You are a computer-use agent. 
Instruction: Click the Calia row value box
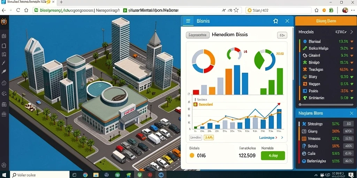coord(348,153)
